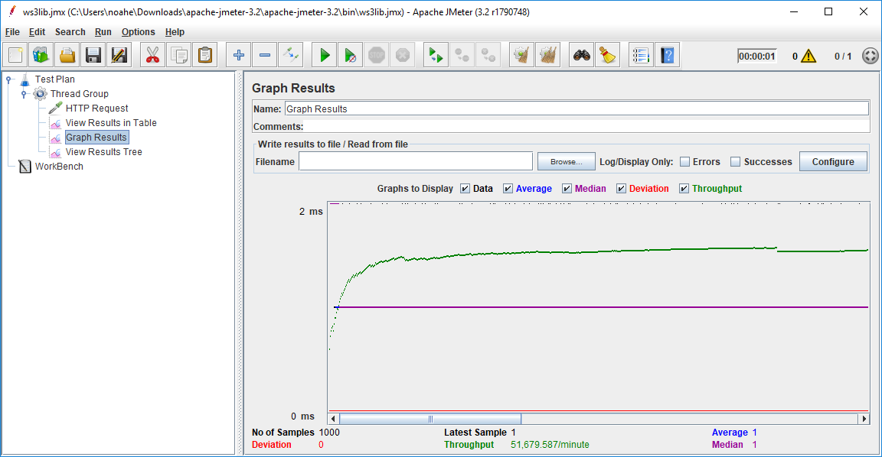Screen dimensions: 882x457
Task: Collapse the Thread Group tree node
Action: coord(25,93)
